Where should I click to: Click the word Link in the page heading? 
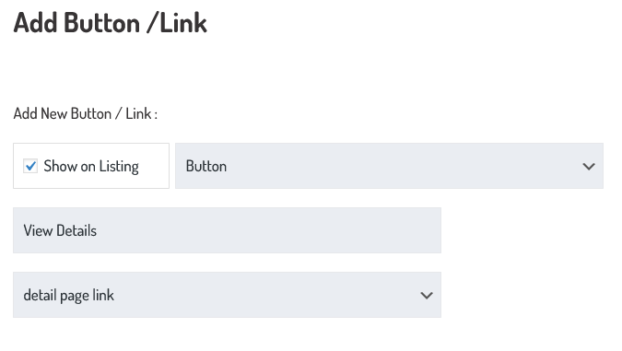[183, 23]
